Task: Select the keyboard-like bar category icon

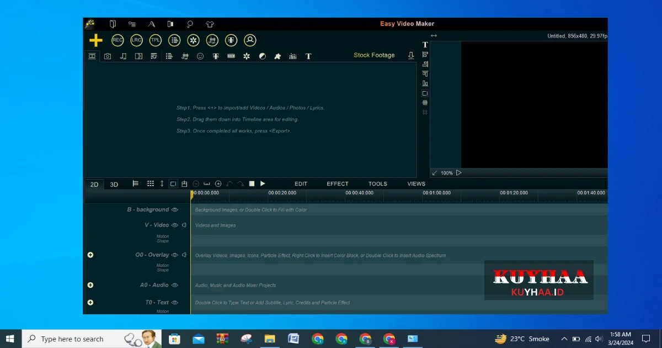Action: [x=231, y=56]
